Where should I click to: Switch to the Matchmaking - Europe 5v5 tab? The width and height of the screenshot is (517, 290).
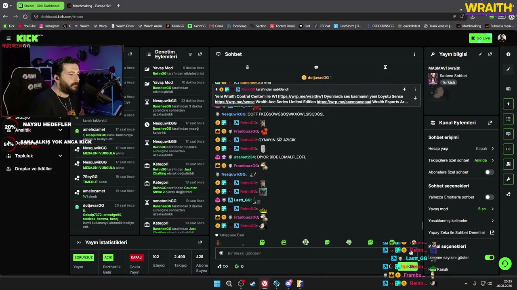pos(89,6)
